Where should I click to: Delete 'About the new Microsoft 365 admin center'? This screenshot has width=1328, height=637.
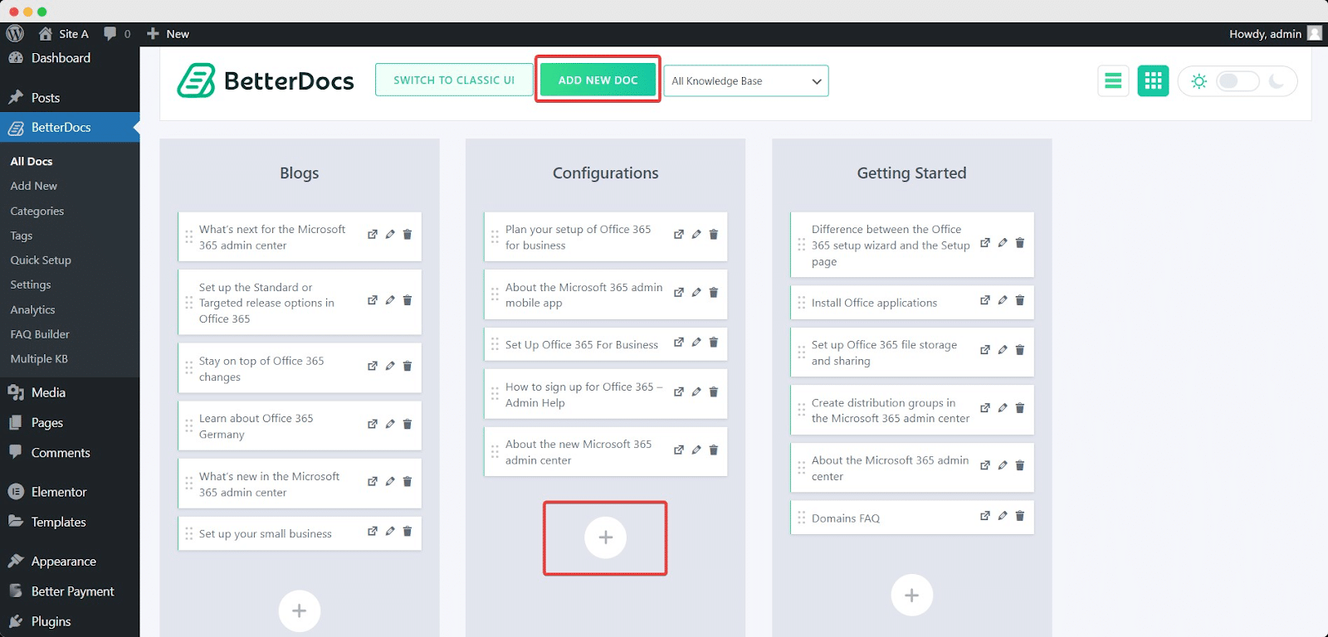point(714,450)
